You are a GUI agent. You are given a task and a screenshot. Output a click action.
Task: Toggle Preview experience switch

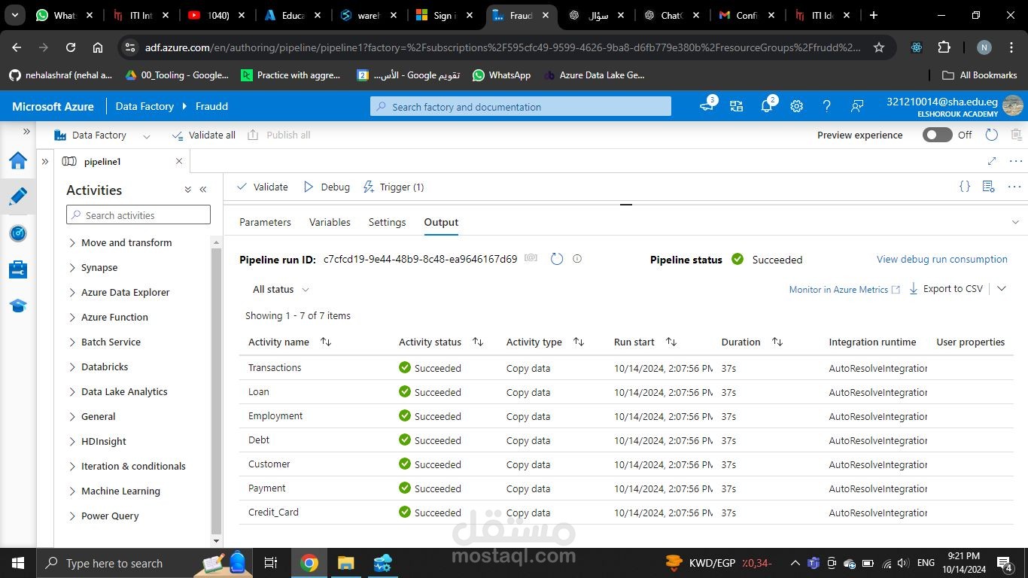pos(937,135)
